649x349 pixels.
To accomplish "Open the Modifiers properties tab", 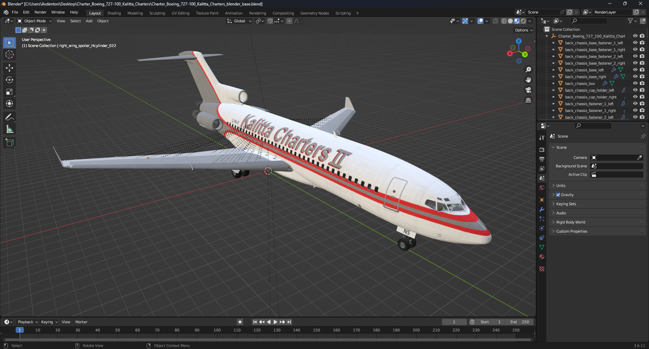I will point(542,209).
